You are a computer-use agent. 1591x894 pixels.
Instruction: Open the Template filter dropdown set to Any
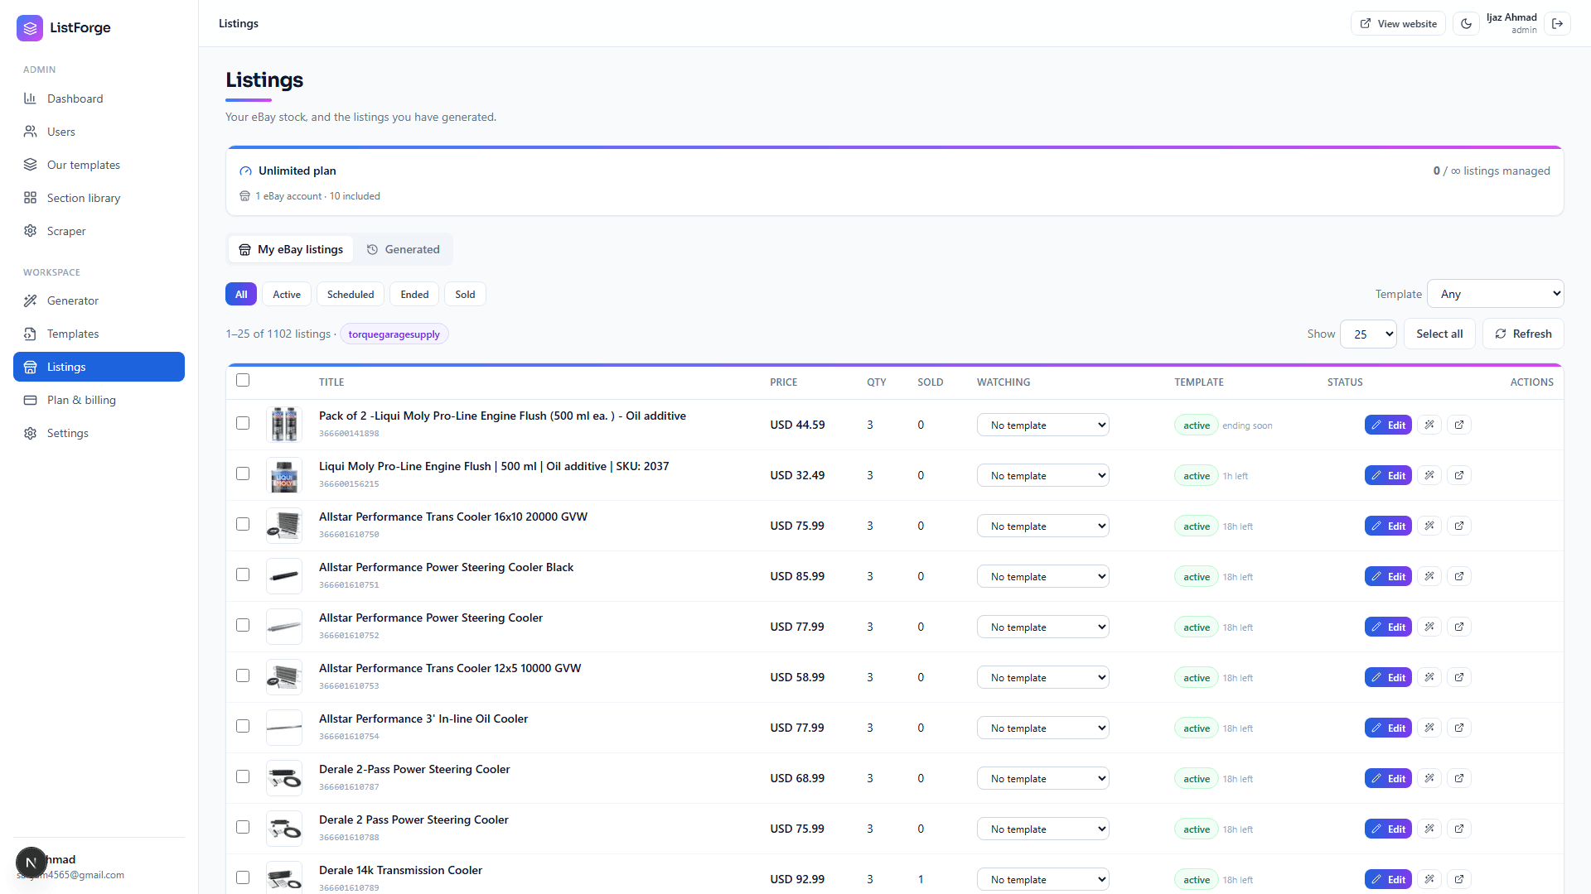[1495, 294]
